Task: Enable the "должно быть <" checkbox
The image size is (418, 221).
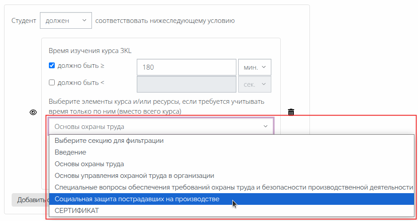Action: [x=52, y=83]
